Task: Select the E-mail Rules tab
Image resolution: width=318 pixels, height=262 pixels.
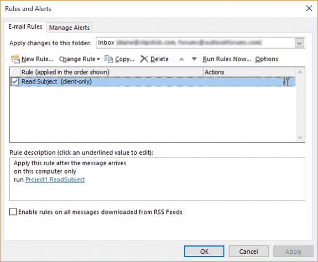Action: click(25, 27)
